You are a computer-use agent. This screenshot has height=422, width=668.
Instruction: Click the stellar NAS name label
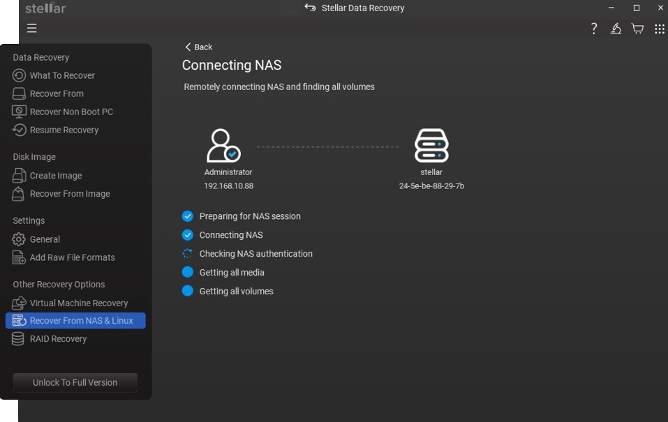(x=431, y=172)
